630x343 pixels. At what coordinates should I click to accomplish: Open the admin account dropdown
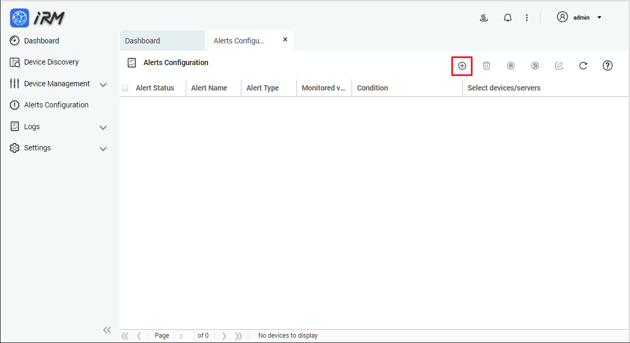click(580, 17)
